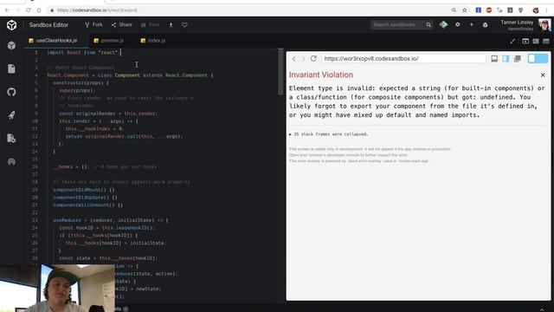Close the Invariant Violation error overlay
Viewport: 554px width, 312px height.
[543, 75]
